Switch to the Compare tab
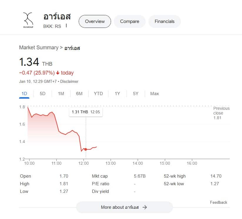 point(130,21)
